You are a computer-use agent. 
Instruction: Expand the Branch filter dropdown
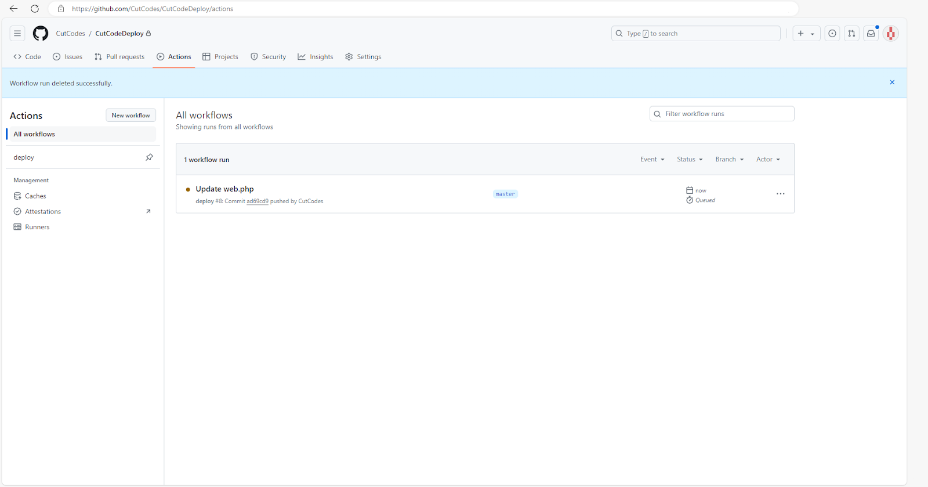coord(729,160)
